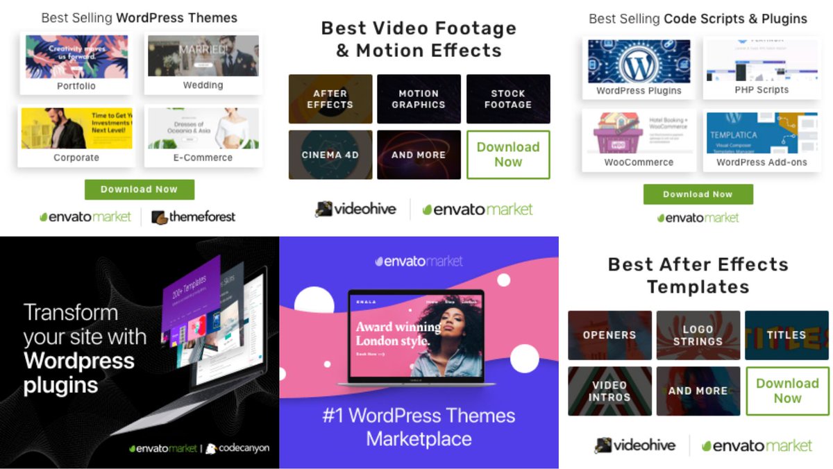833x469 pixels.
Task: Select the Motion Graphics tile
Action: (419, 99)
